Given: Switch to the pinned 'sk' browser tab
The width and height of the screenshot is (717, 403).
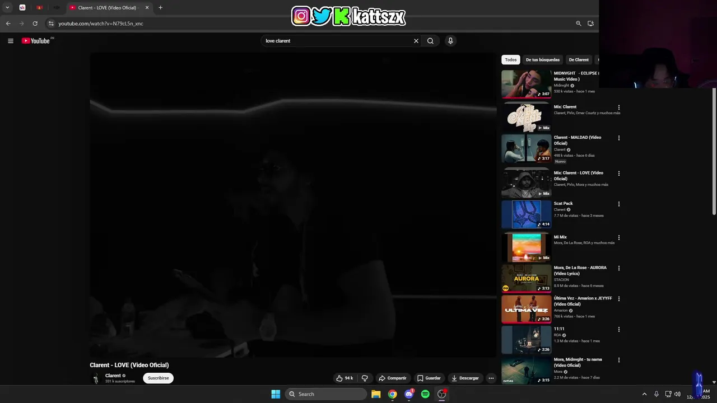Looking at the screenshot, I should [x=22, y=8].
